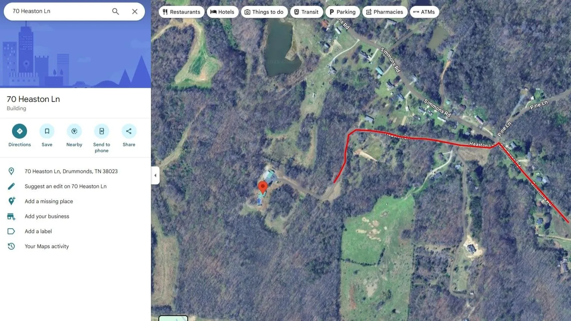This screenshot has height=321, width=571.
Task: Click the search box with 70 Heaston Ln
Action: pos(60,11)
